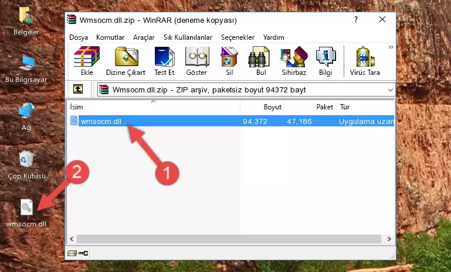Select Ağ network desktop icon

click(26, 117)
